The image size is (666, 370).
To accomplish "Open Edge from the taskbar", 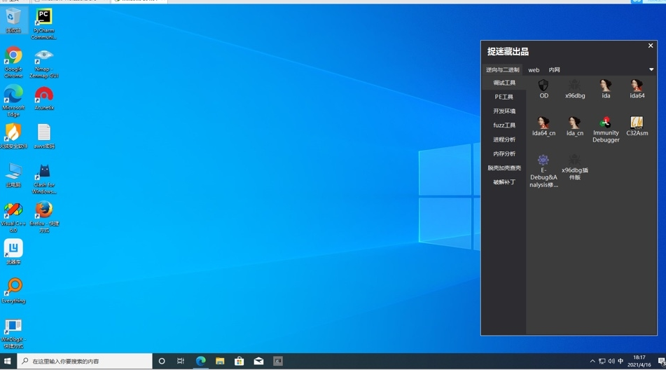I will click(x=200, y=361).
